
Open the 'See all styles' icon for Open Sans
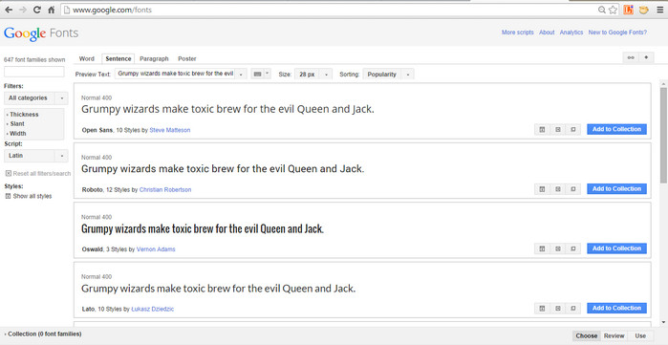[x=542, y=129]
